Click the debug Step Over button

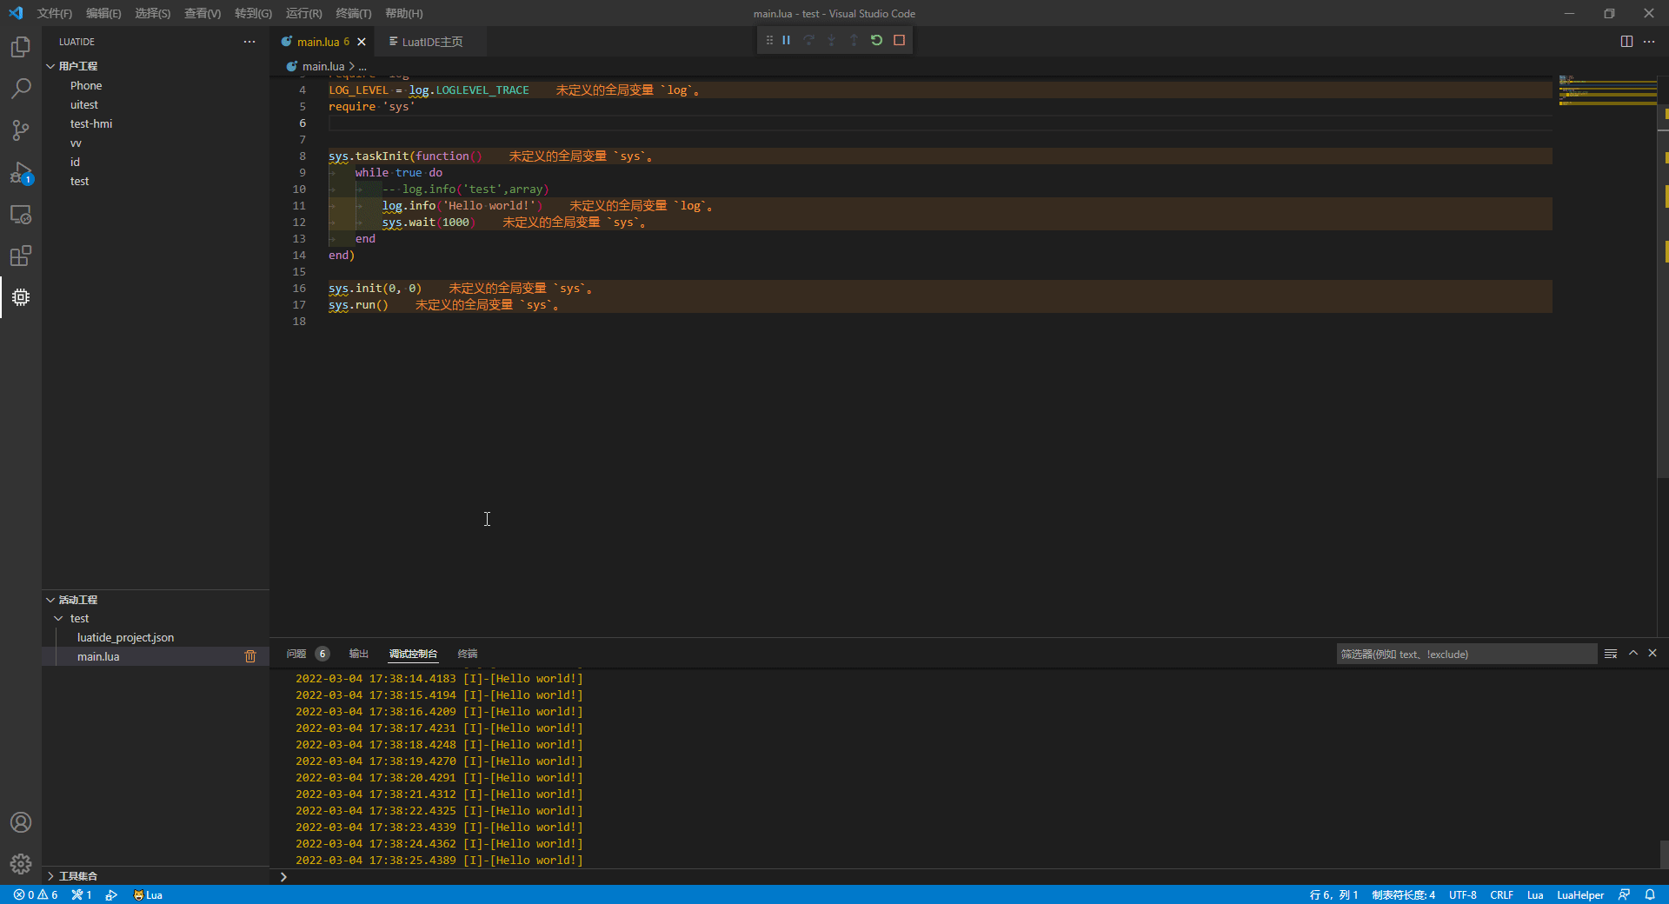coord(809,40)
